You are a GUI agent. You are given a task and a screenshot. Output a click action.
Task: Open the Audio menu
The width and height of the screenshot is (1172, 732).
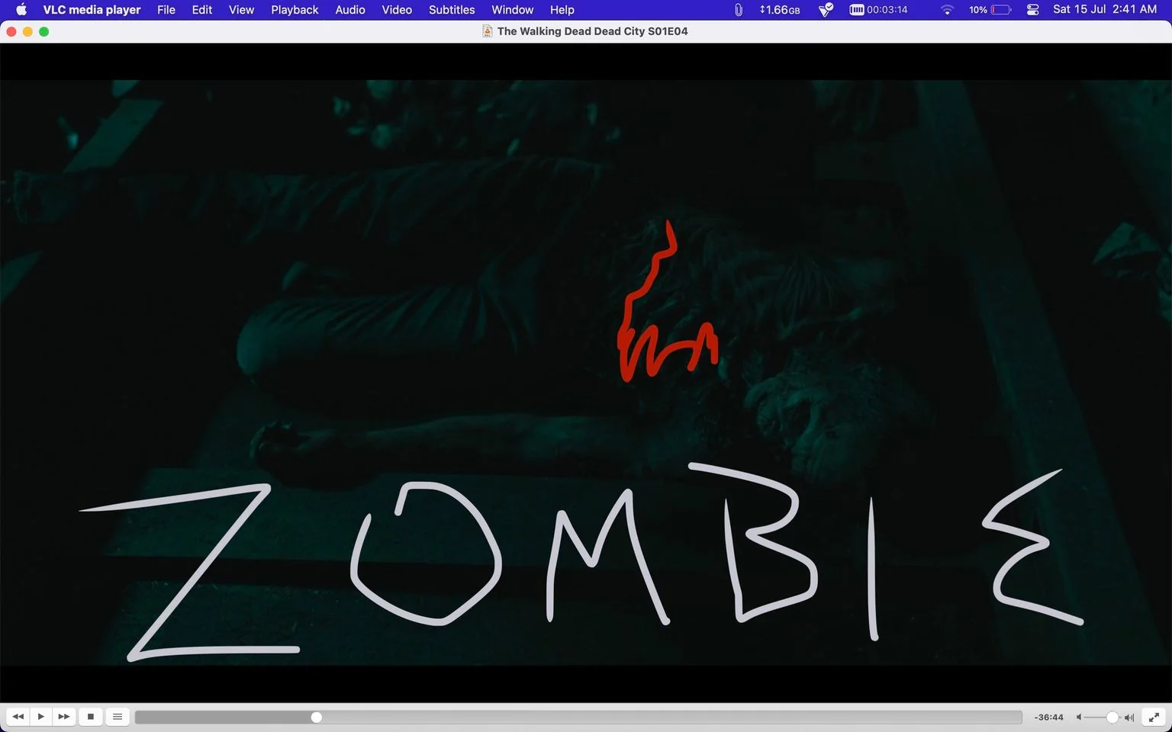[350, 10]
